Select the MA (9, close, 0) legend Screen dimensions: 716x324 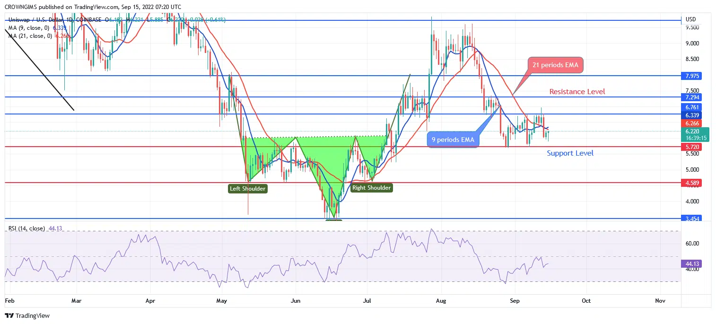[29, 28]
